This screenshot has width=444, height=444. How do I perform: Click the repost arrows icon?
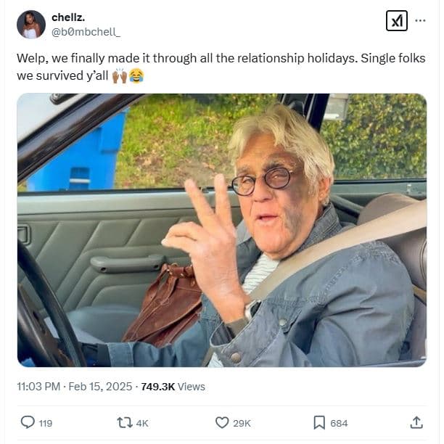pos(123,422)
